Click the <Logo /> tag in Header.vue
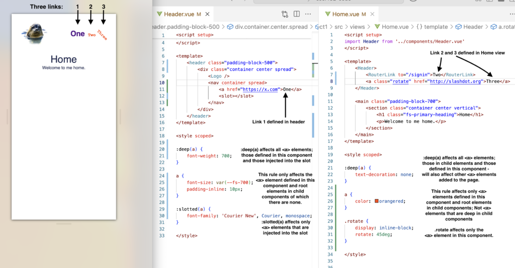 pos(219,76)
